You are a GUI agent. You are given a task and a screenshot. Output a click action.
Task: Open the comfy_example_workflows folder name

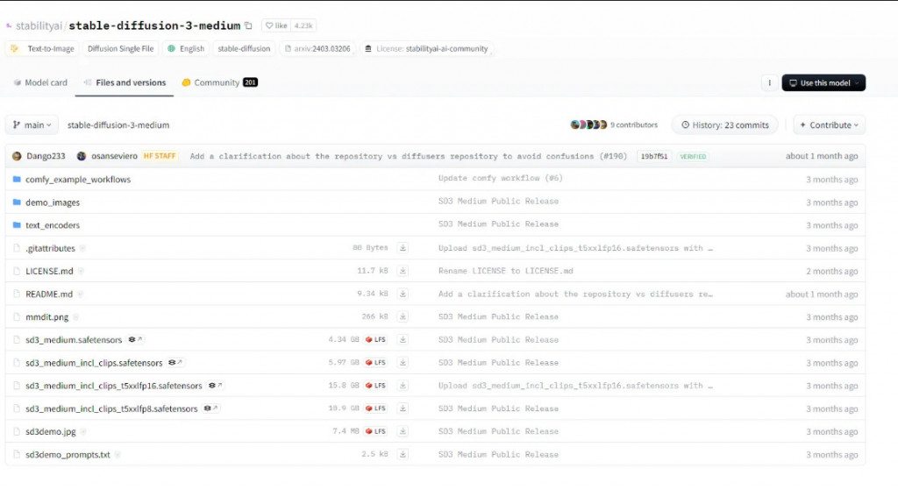click(x=78, y=180)
